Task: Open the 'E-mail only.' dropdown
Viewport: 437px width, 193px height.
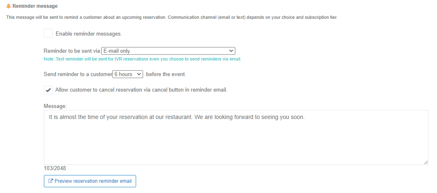Action: pos(168,51)
